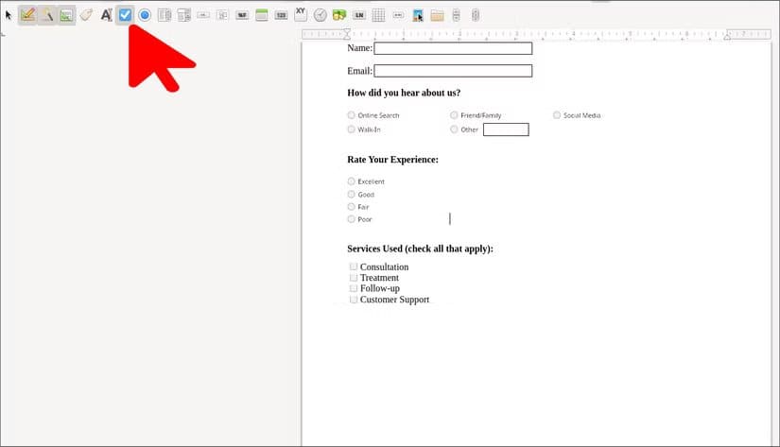Select the Formatted Field control icon
The width and height of the screenshot is (780, 447).
242,15
